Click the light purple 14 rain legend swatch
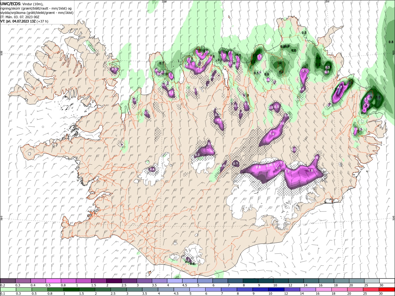Screen dimensions: 395x296 [308, 290]
